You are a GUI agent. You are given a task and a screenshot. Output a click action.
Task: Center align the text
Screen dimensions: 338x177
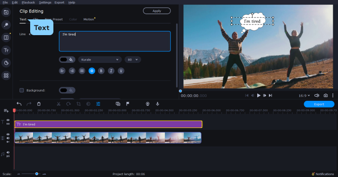coord(92,71)
